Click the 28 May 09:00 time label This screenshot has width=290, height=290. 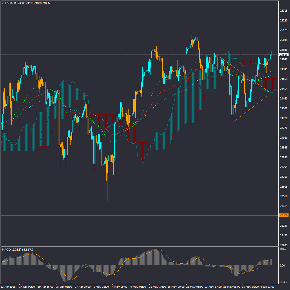pyautogui.click(x=232, y=287)
